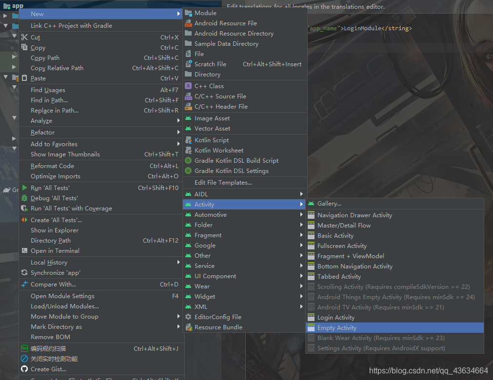
Task: Select Fullscreen Activity option
Action: 394,246
